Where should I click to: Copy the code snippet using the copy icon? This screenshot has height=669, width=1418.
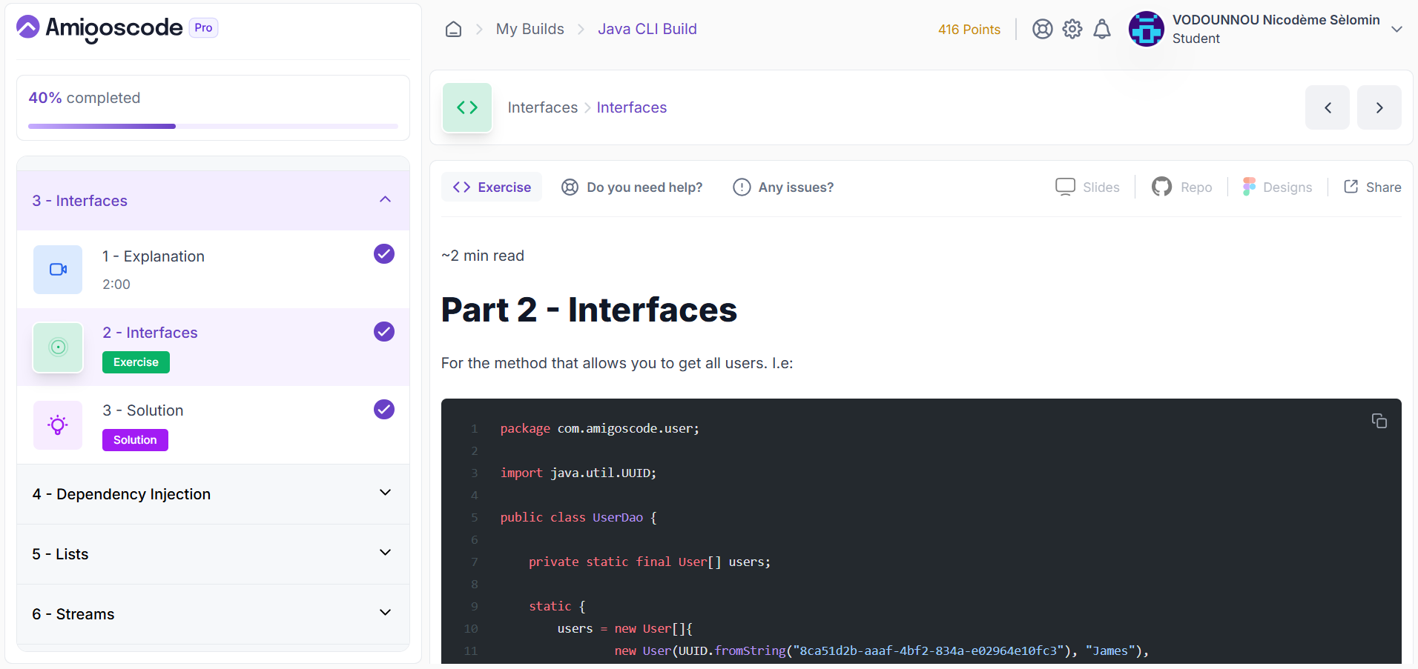coord(1379,421)
